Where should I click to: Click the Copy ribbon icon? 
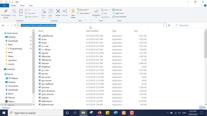[14, 11]
